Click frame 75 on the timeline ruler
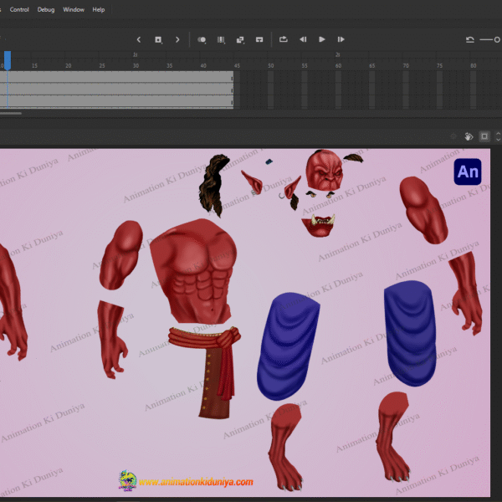The width and height of the screenshot is (502, 502). click(439, 65)
